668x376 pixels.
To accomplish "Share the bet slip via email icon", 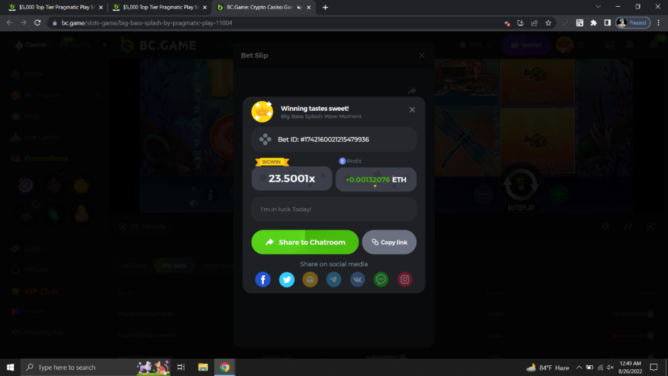I will tap(310, 280).
